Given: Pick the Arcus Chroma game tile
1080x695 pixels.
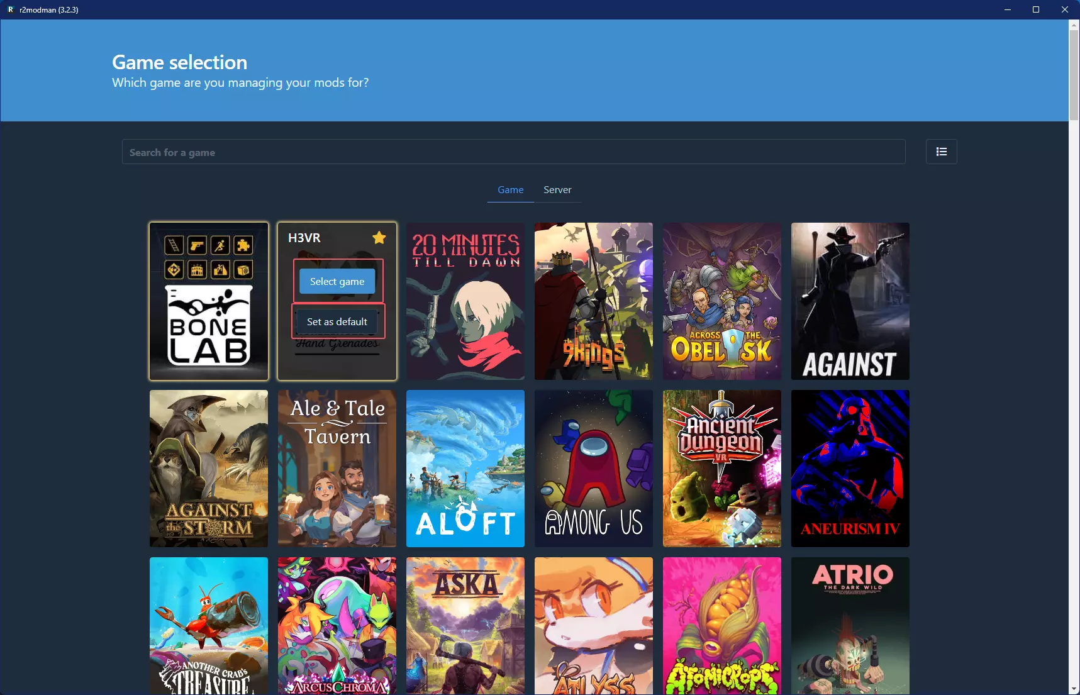Looking at the screenshot, I should tap(337, 626).
